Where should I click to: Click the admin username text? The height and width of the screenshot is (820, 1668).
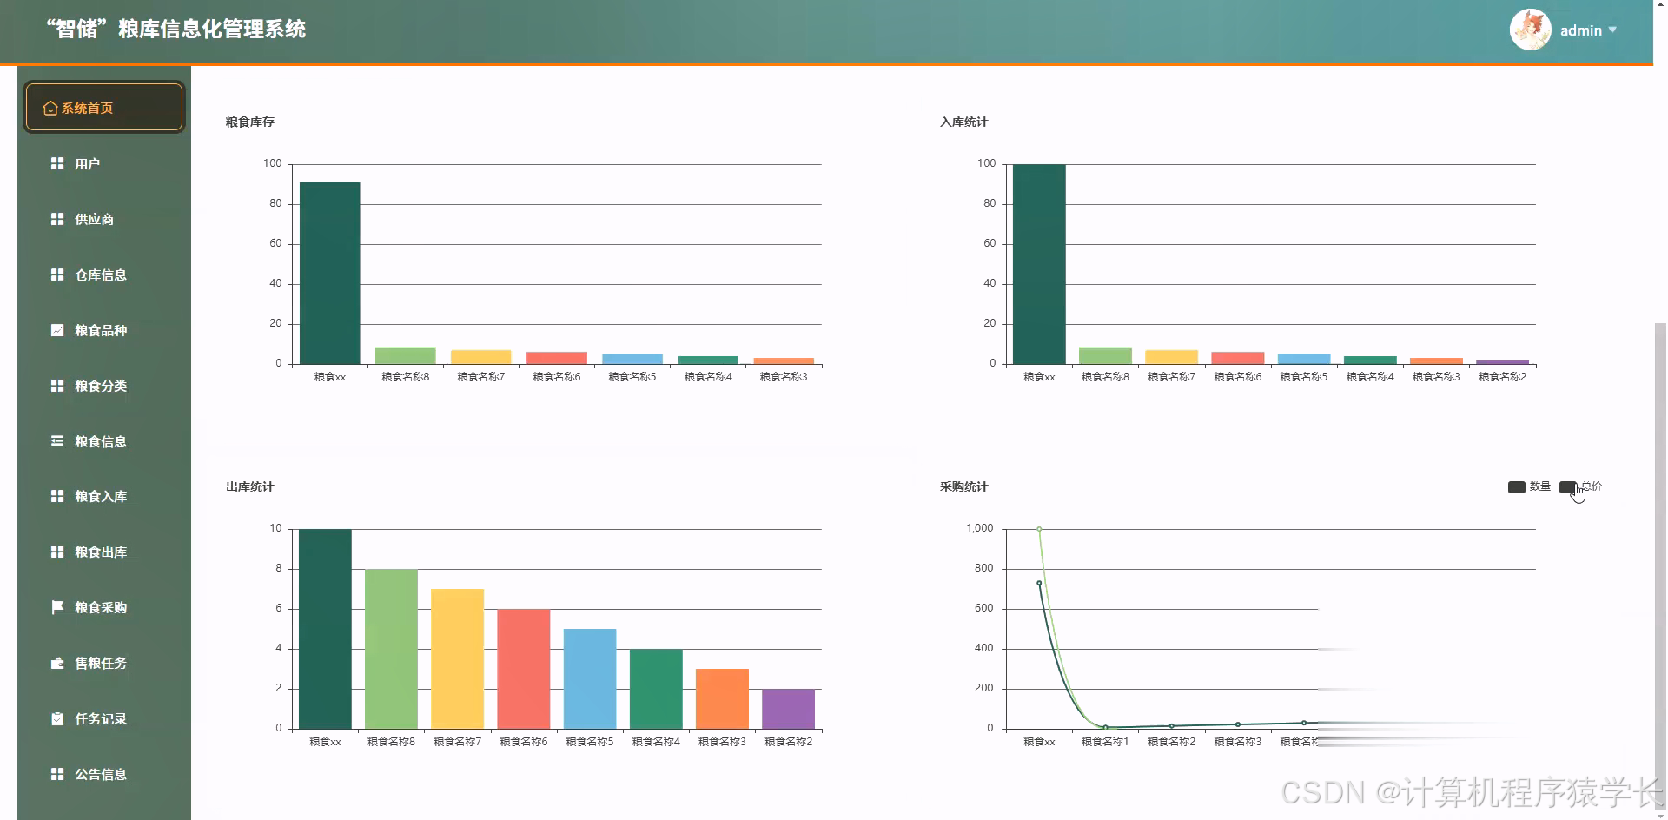[1581, 30]
